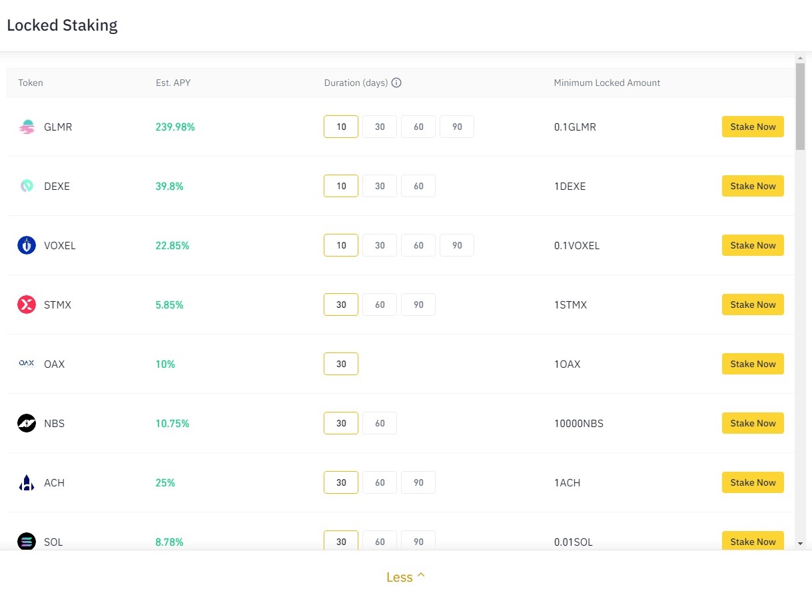
Task: Stake Now for VOXEL
Action: pos(753,245)
